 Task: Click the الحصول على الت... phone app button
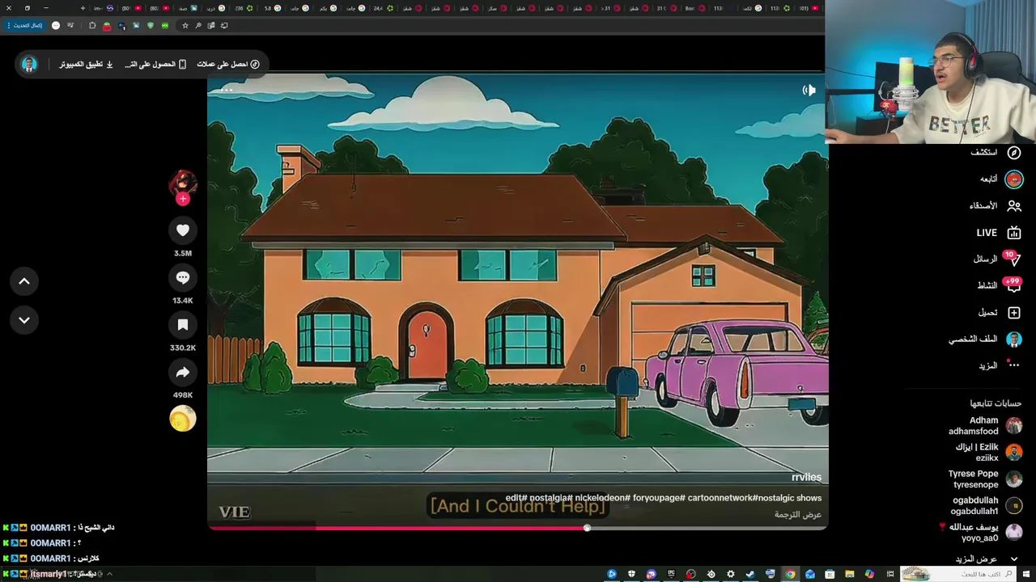(155, 64)
